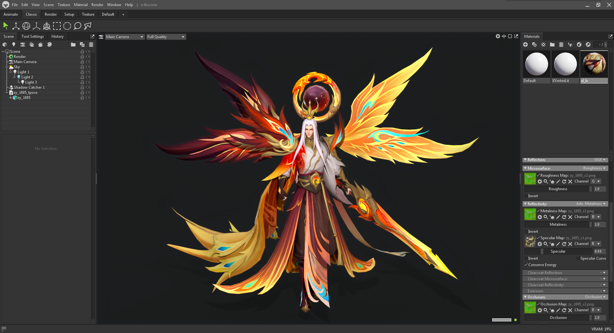
Task: Select the translate gizmo tool
Action: 16,26
